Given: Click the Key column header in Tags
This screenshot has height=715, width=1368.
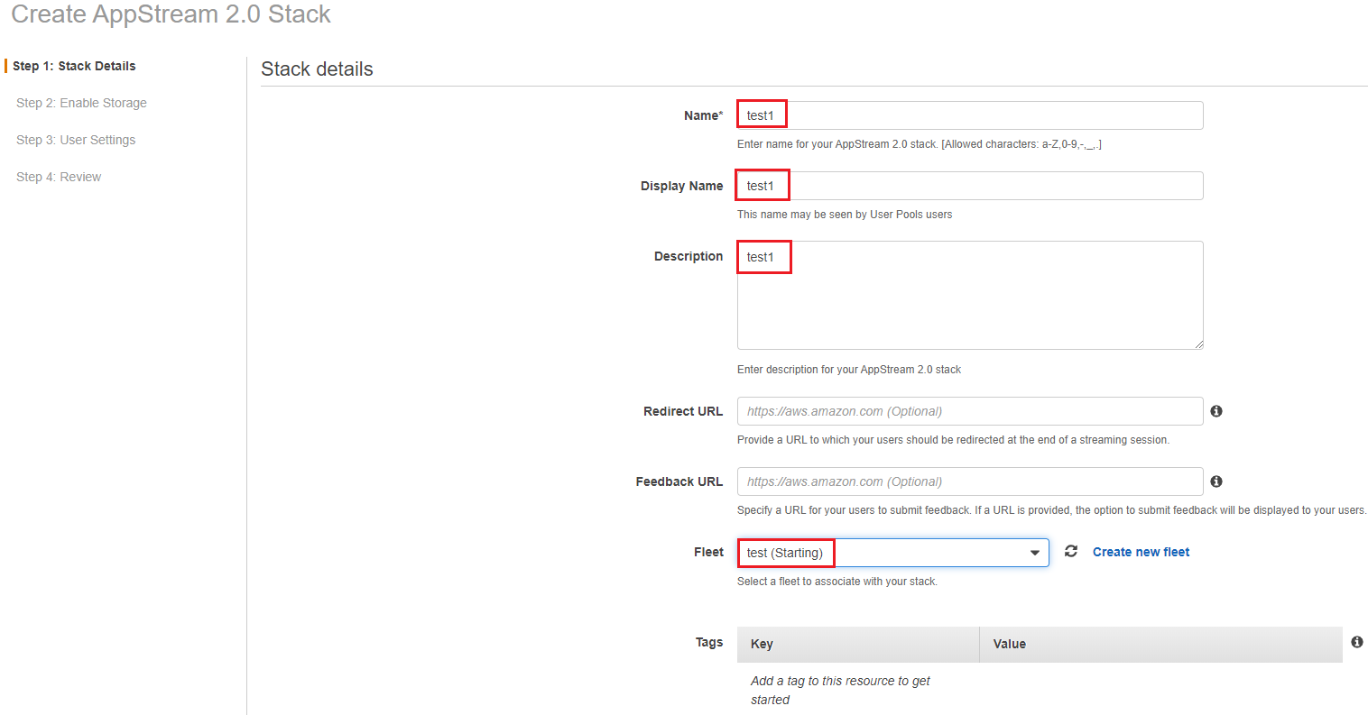Looking at the screenshot, I should (858, 644).
